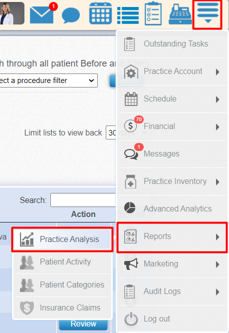Open the Messages menu entry

pyautogui.click(x=173, y=154)
